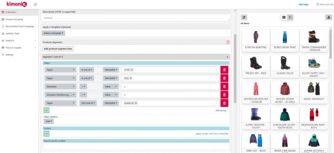Select ELLIOT HAPPY LEAF - INFANT product
The image size is (334, 153).
314,66
